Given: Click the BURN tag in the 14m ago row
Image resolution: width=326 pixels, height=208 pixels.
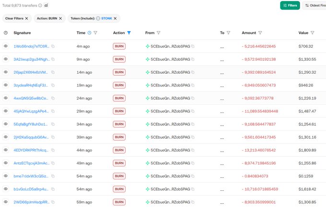Looking at the screenshot, I should (119, 72).
